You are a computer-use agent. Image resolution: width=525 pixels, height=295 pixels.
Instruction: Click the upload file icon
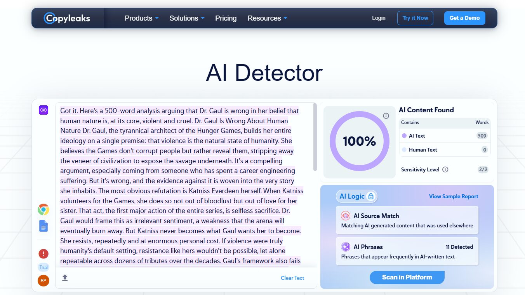click(65, 278)
